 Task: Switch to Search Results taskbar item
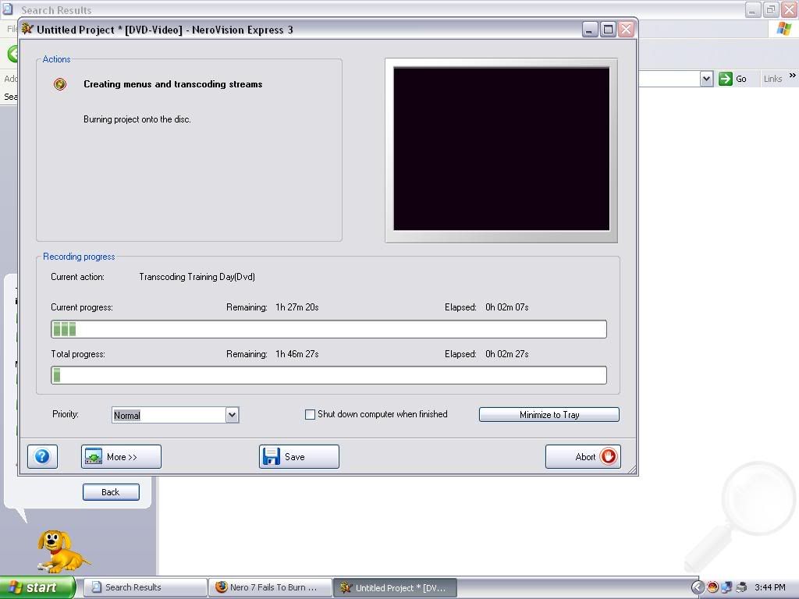(x=145, y=587)
